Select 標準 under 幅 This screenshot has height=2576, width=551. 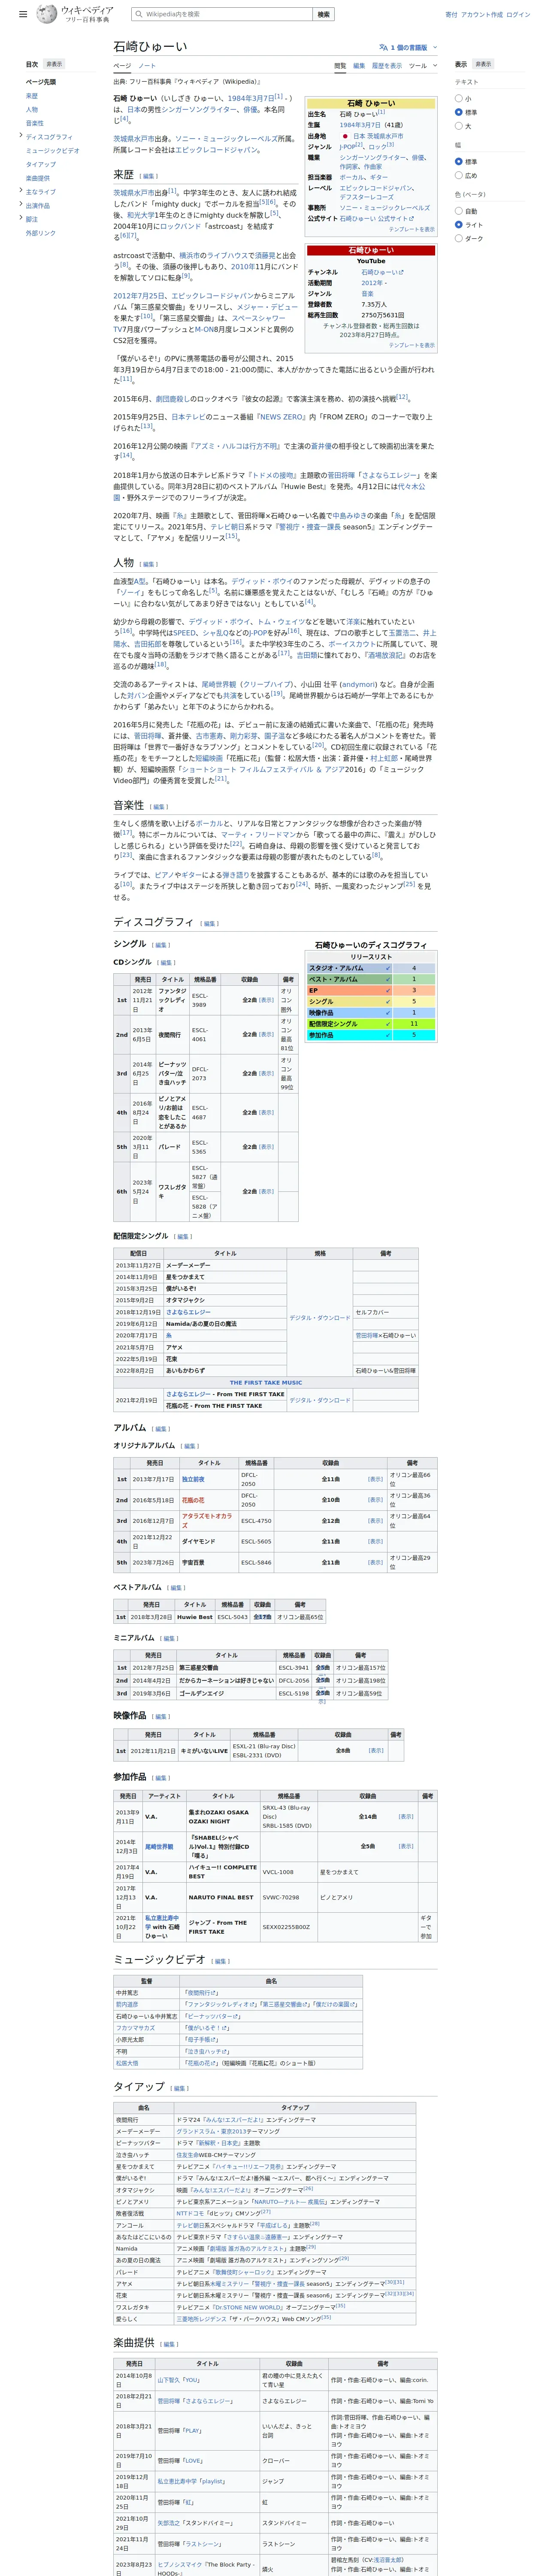459,161
